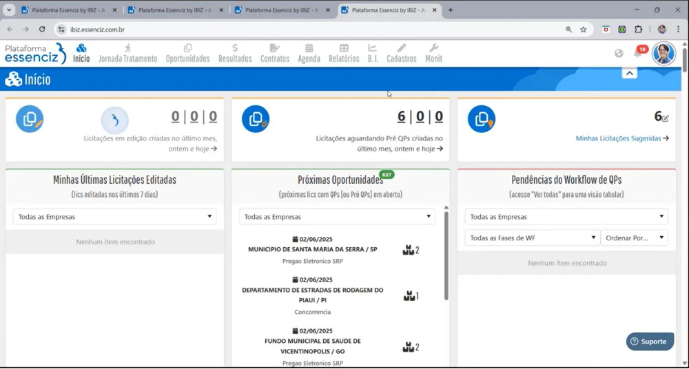Viewport: 689px width, 369px height.
Task: Click the Licitações em edição card icon
Action: (30, 119)
